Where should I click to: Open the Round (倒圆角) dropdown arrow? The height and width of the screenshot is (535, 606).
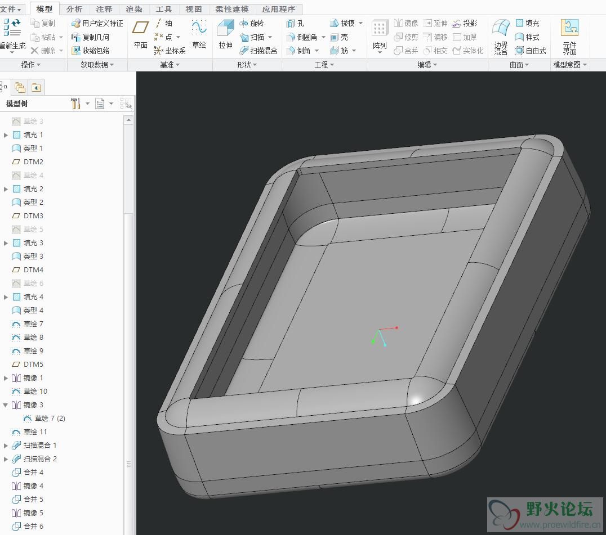(323, 37)
